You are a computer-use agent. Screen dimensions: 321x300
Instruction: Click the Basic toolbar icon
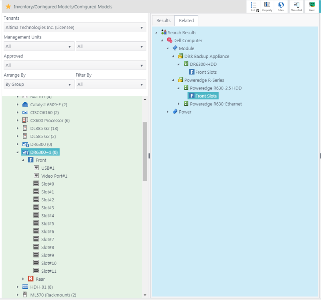pyautogui.click(x=312, y=6)
